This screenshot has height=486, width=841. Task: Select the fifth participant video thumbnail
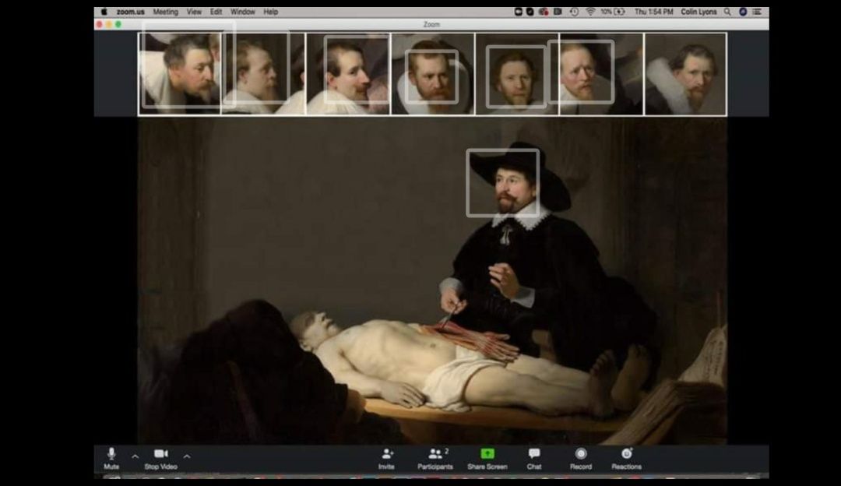tap(517, 74)
